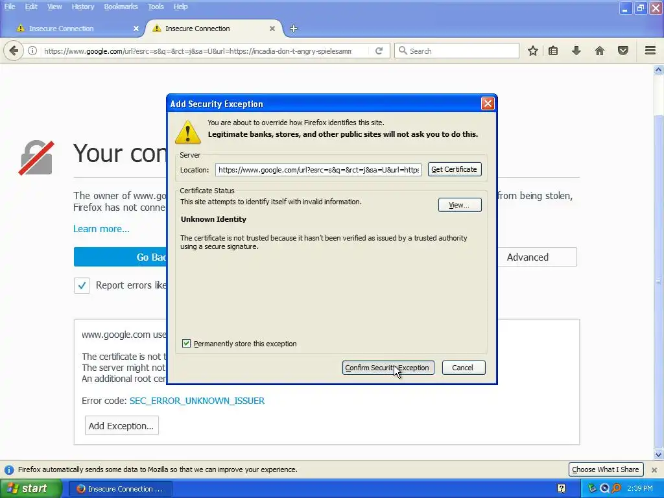Click the Add Exception... button

pyautogui.click(x=121, y=425)
